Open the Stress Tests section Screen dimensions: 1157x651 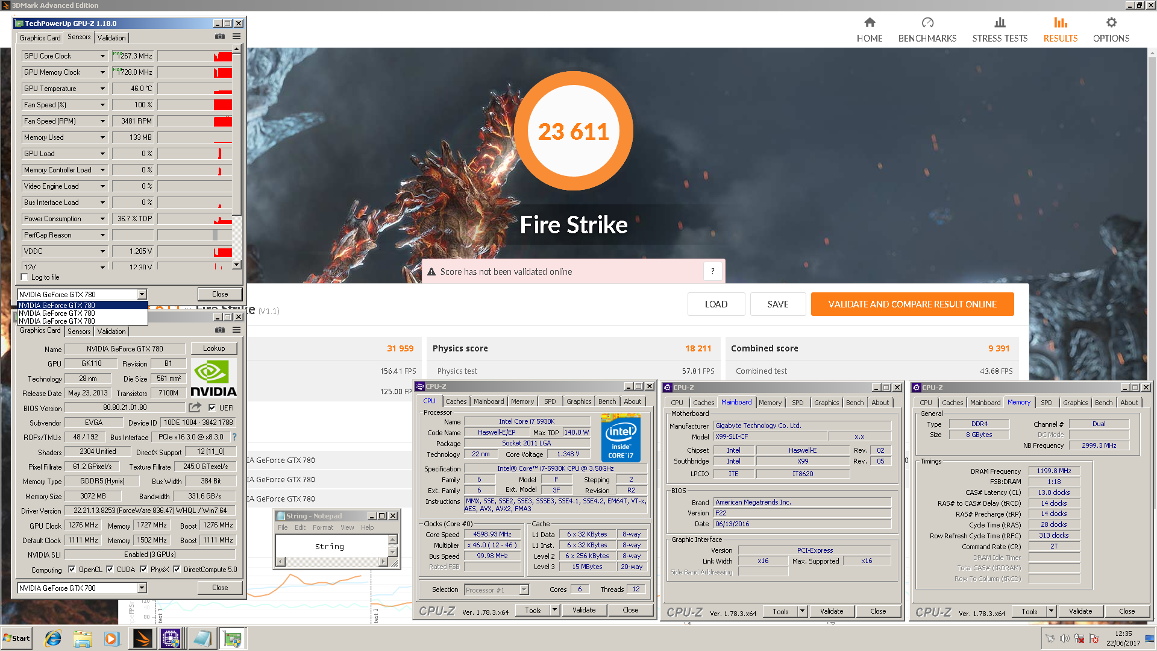click(x=1000, y=30)
